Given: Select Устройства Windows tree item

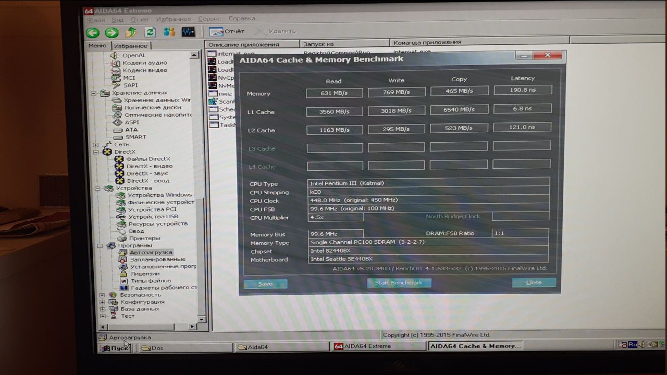Looking at the screenshot, I should pyautogui.click(x=159, y=195).
